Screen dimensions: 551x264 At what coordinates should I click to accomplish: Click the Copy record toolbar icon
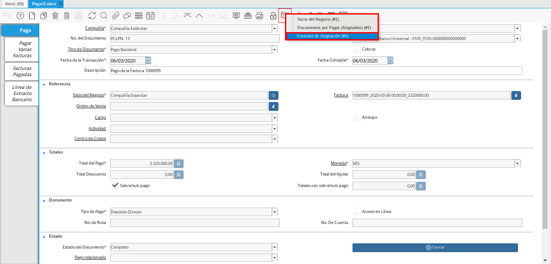pos(44,16)
